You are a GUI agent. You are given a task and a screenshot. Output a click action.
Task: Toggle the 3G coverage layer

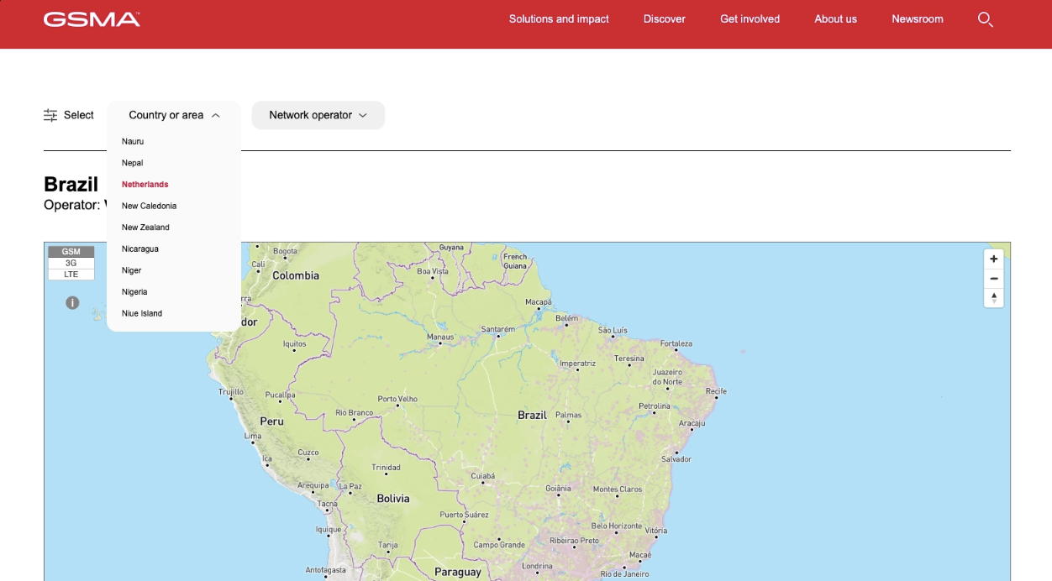pyautogui.click(x=71, y=263)
